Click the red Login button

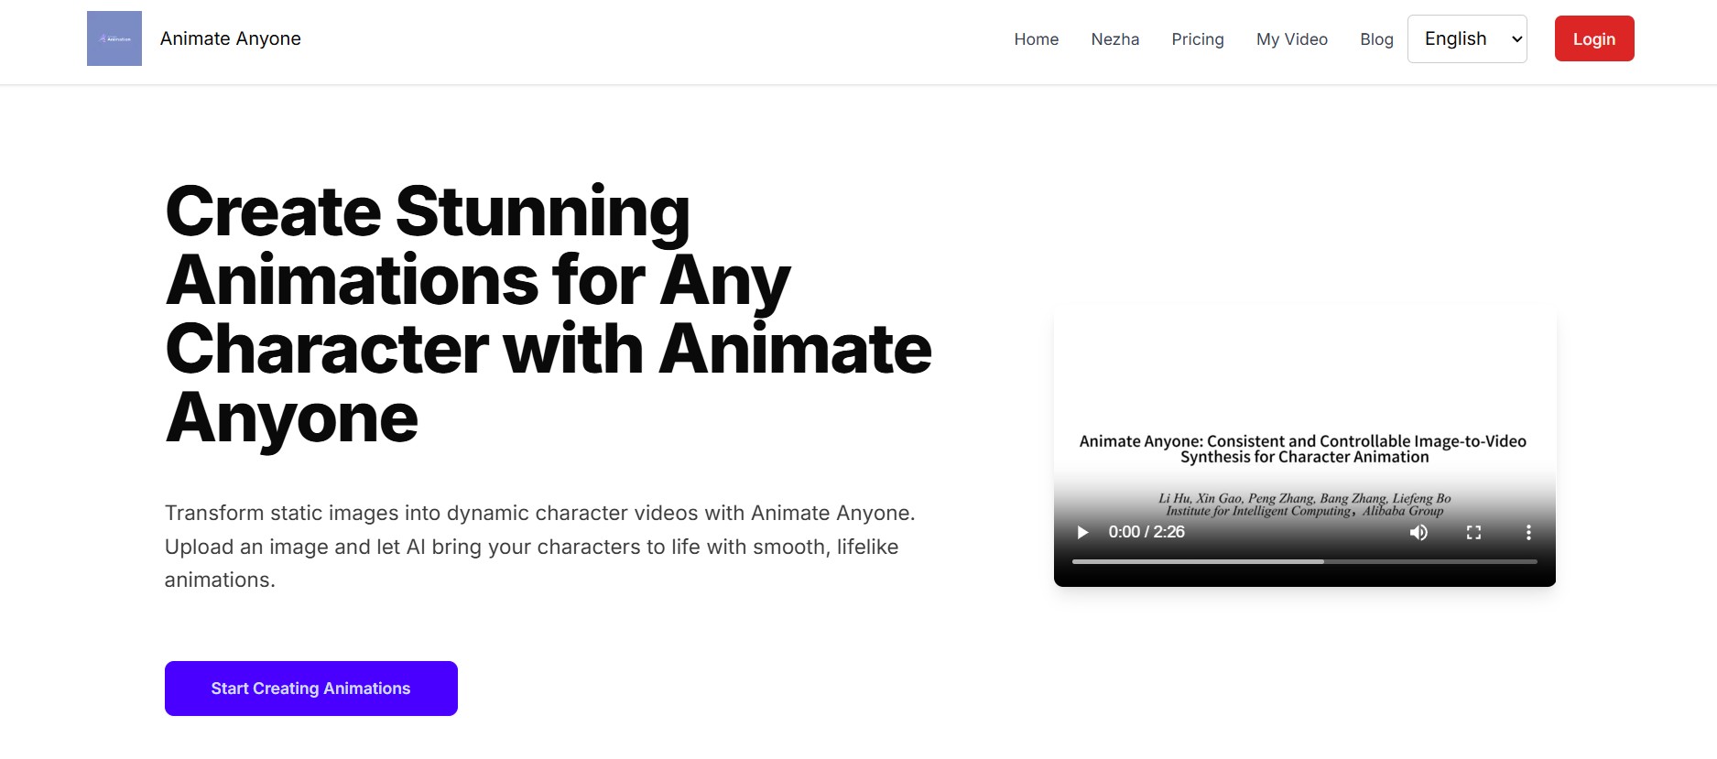click(1594, 38)
